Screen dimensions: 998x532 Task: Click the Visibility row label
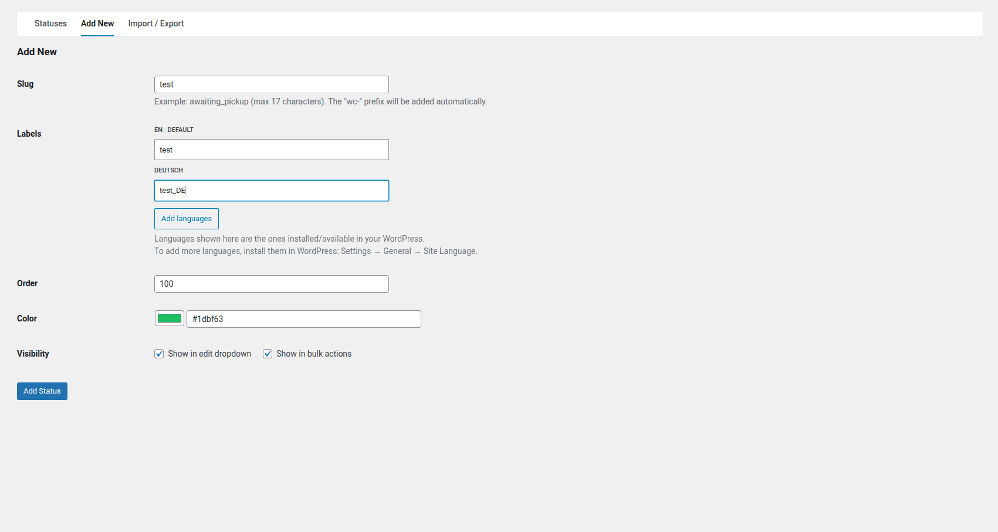click(33, 354)
